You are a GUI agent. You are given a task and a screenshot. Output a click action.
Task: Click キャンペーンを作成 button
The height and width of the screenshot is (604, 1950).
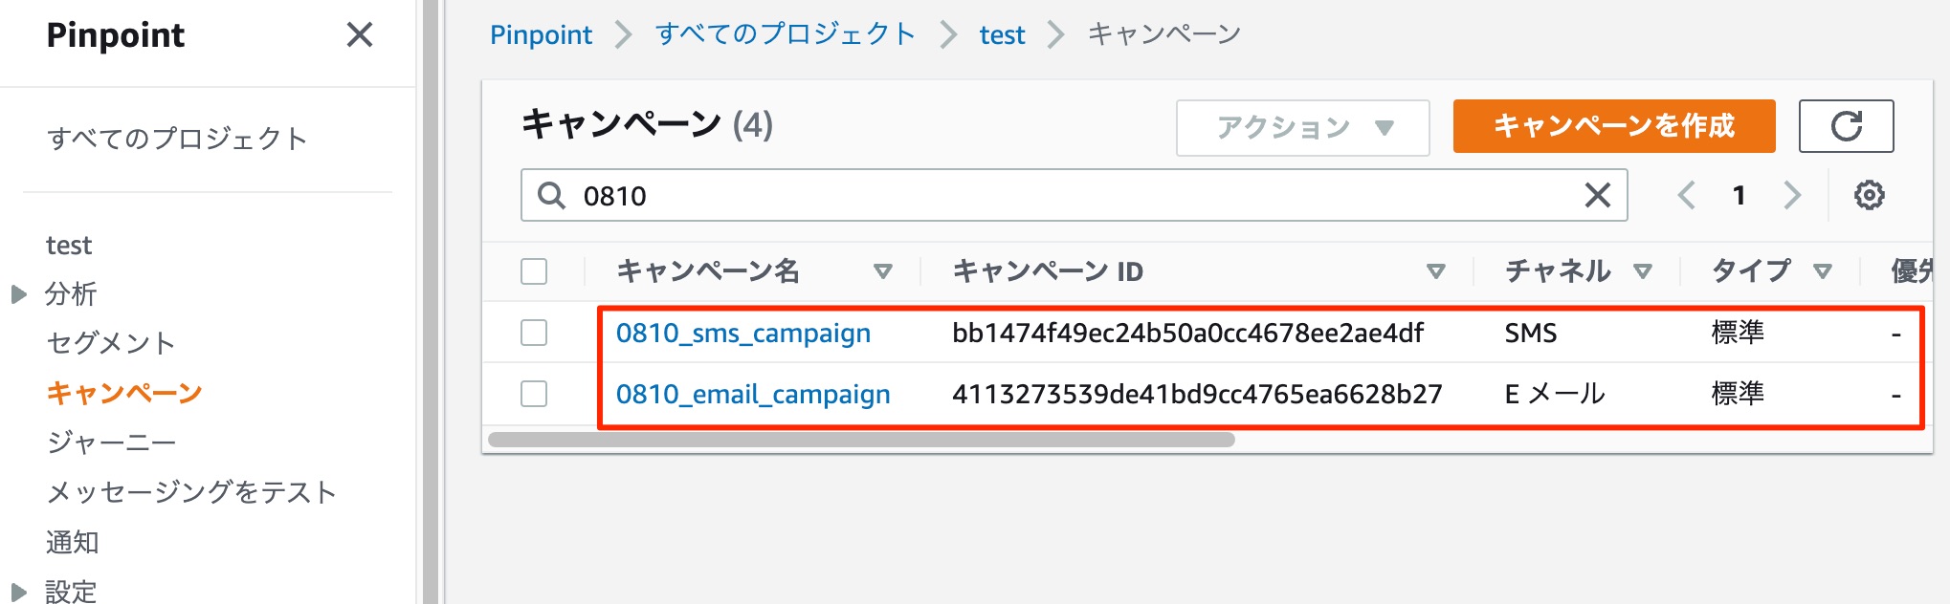[1614, 126]
